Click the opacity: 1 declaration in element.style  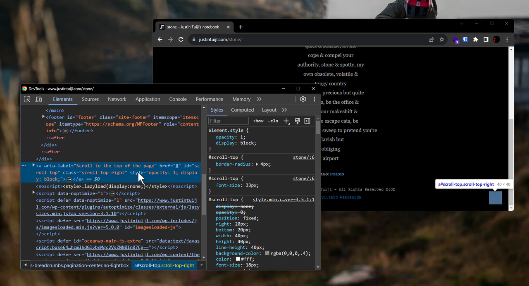tap(231, 137)
